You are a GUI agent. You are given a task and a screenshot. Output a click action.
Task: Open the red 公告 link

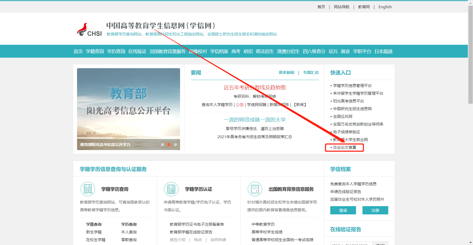(x=240, y=105)
